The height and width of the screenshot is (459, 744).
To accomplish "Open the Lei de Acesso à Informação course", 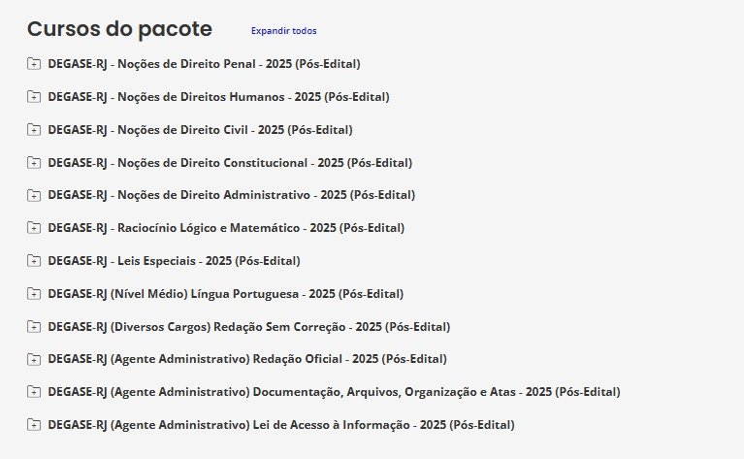I will click(x=280, y=425).
